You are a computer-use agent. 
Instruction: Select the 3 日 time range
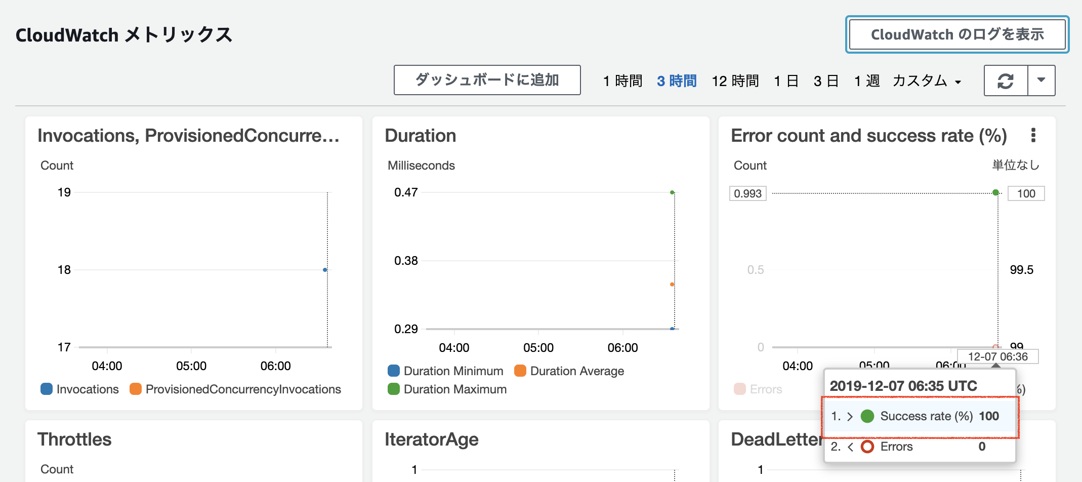point(826,81)
